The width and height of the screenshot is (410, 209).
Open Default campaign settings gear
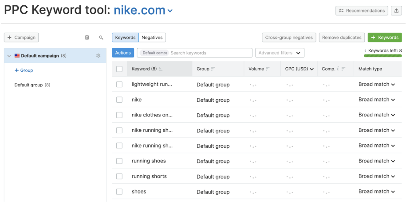pyautogui.click(x=98, y=56)
